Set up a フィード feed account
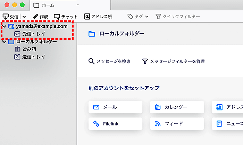 [x=177, y=124]
